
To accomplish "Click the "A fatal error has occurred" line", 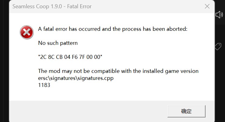I will (113, 29).
